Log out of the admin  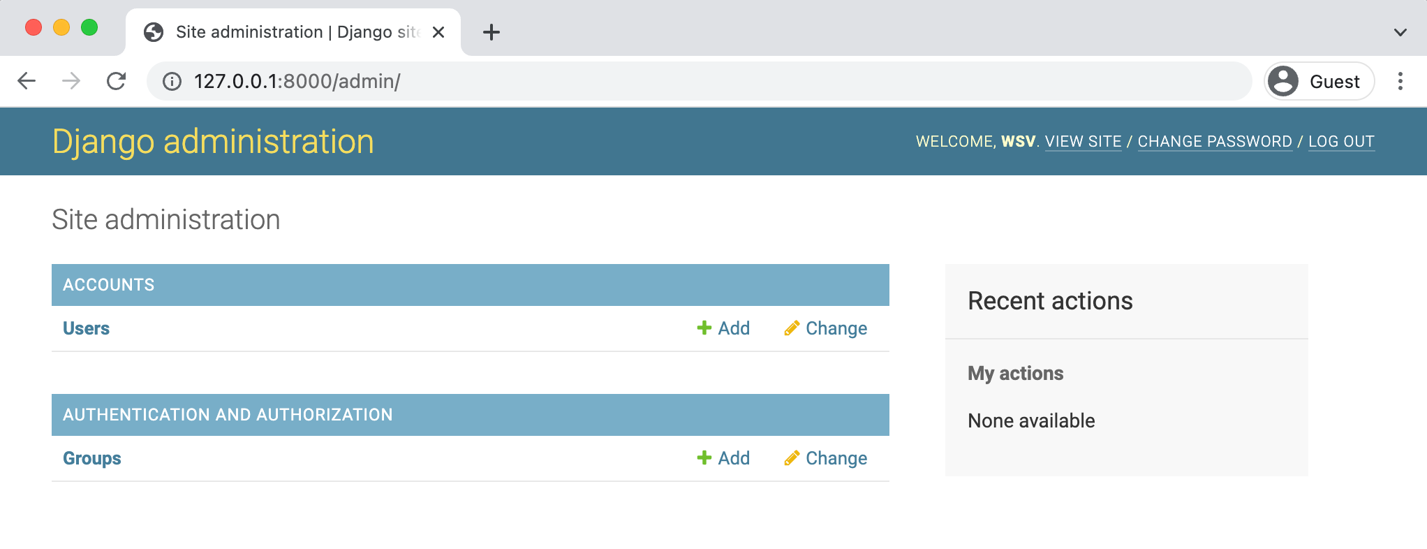tap(1341, 141)
